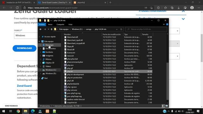Click xampp in the address breadcrumb
This screenshot has height=114, width=203.
88,29
